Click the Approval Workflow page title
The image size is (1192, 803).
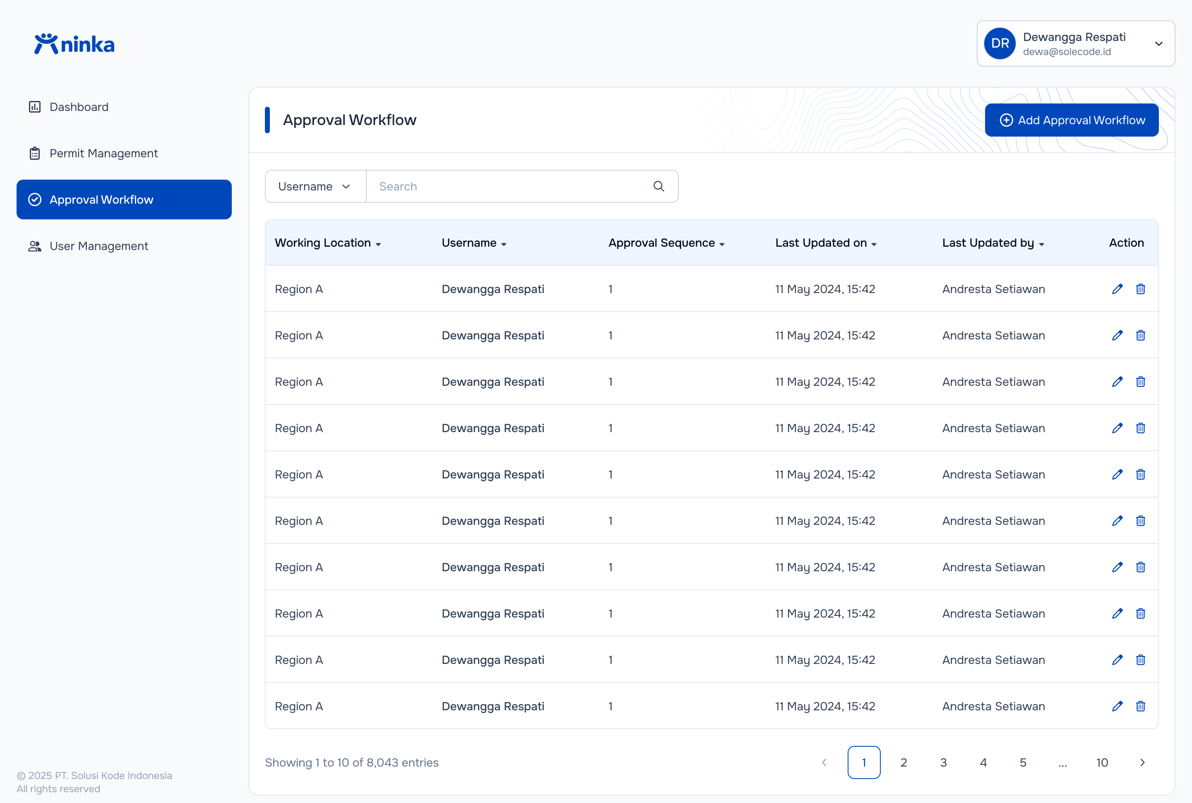(x=350, y=120)
